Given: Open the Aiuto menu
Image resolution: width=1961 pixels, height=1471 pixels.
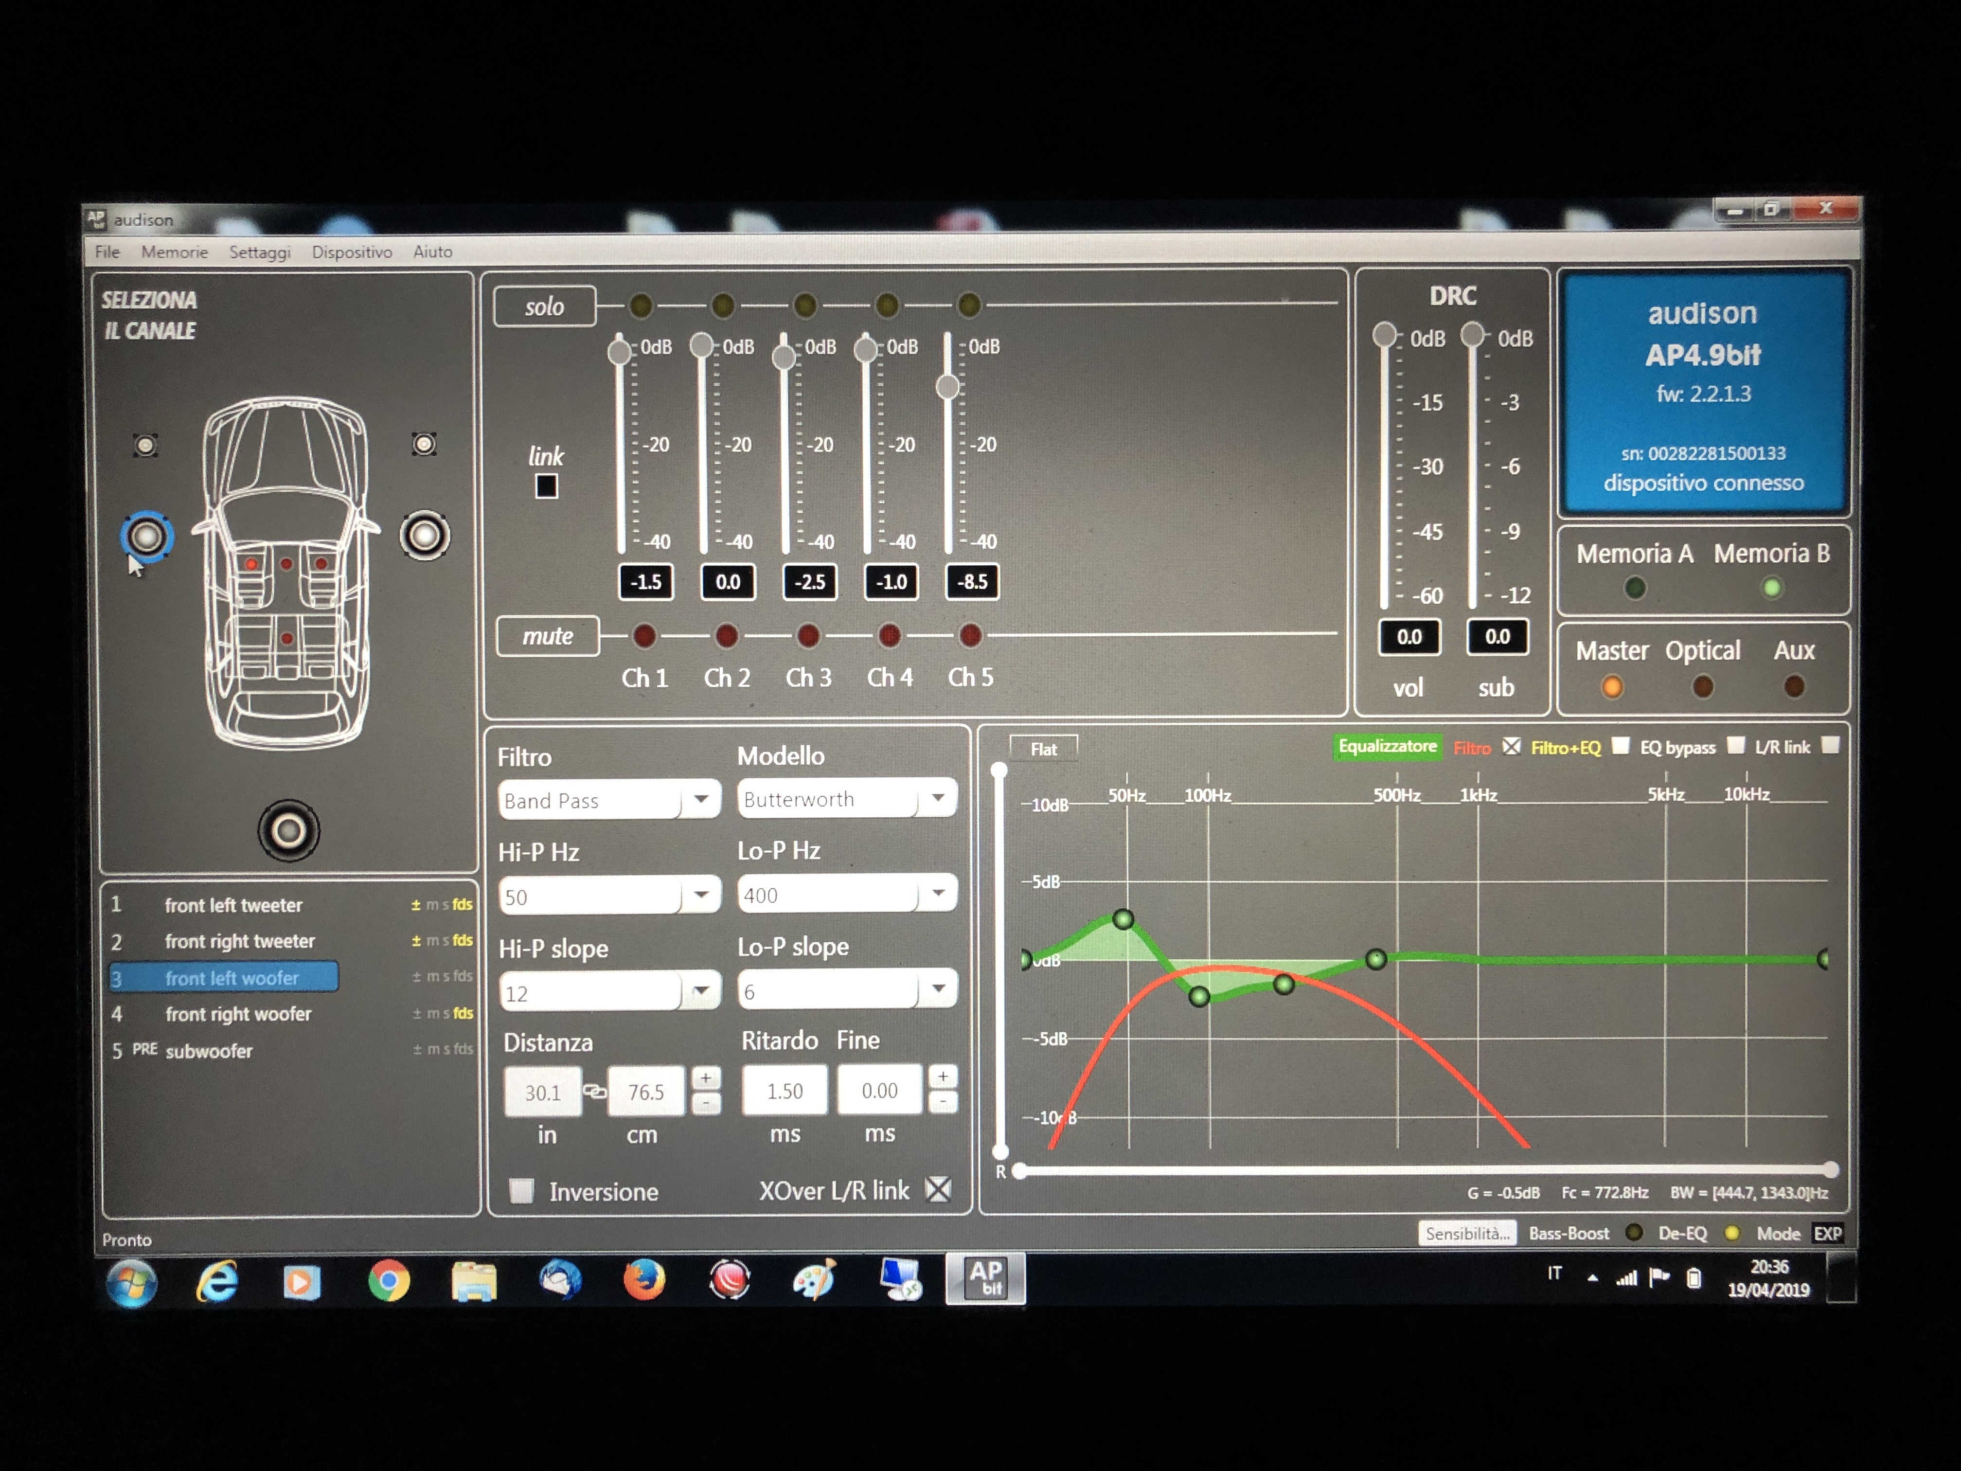Looking at the screenshot, I should pyautogui.click(x=433, y=252).
